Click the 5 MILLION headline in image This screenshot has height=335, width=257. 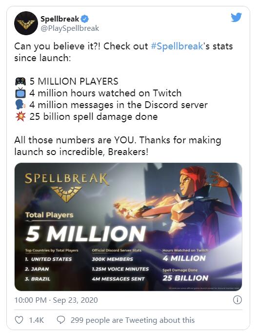point(86,234)
